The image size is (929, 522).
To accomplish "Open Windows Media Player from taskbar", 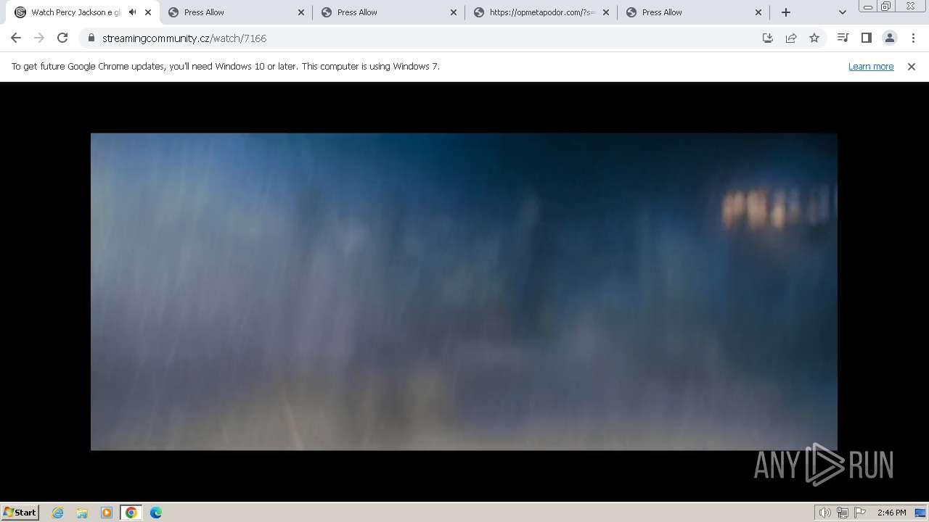I will 107,513.
